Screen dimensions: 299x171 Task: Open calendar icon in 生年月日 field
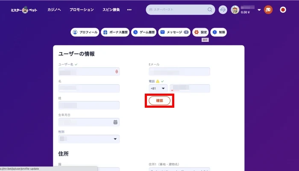(115, 122)
